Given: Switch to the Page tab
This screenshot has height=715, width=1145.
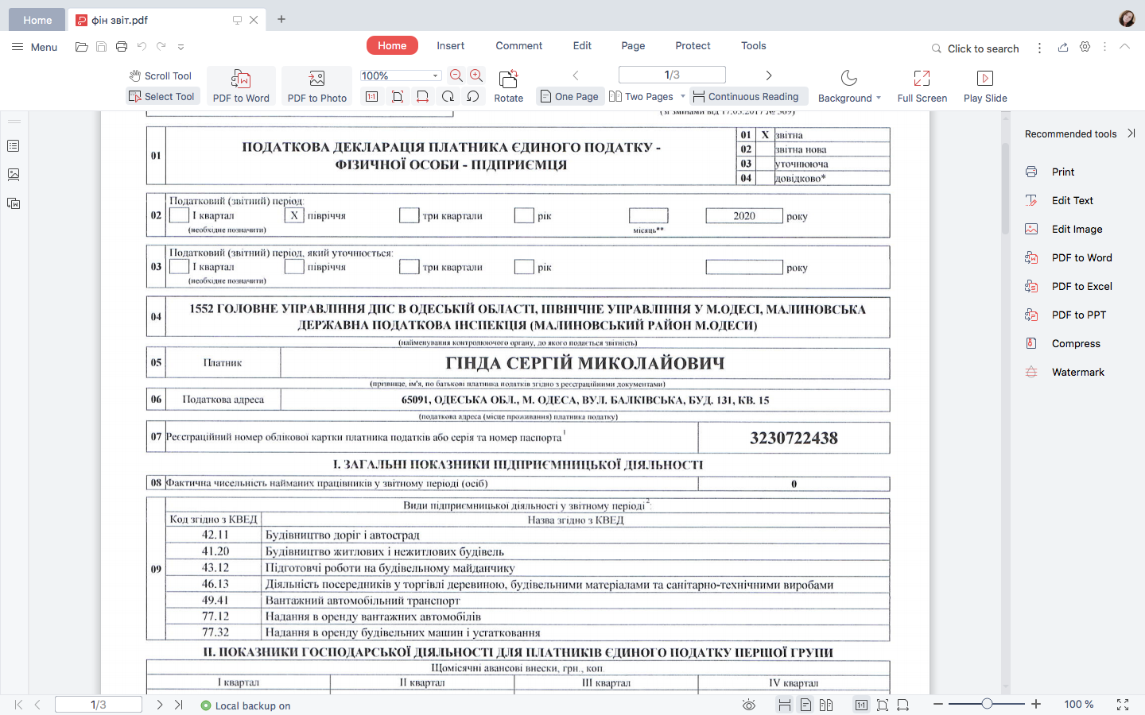Looking at the screenshot, I should (633, 45).
